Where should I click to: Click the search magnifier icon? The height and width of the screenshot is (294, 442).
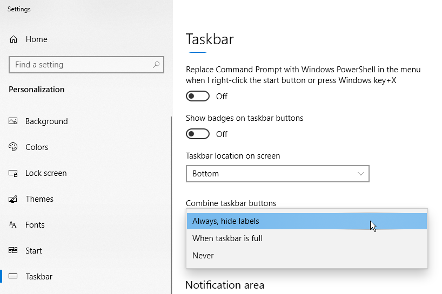click(156, 65)
